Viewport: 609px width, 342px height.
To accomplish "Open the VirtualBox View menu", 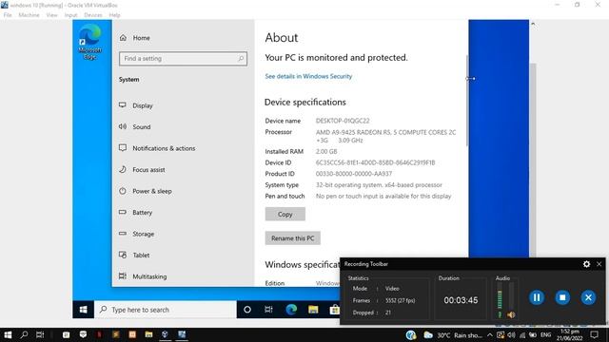I will [x=51, y=15].
